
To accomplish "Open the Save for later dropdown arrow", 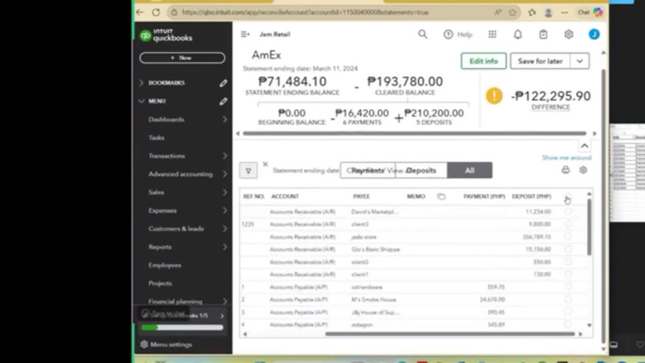I will [x=580, y=61].
